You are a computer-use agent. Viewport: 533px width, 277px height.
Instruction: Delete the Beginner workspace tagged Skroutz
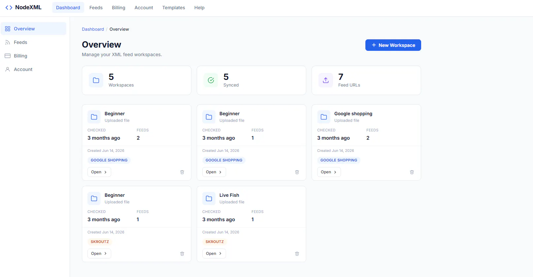(x=182, y=254)
